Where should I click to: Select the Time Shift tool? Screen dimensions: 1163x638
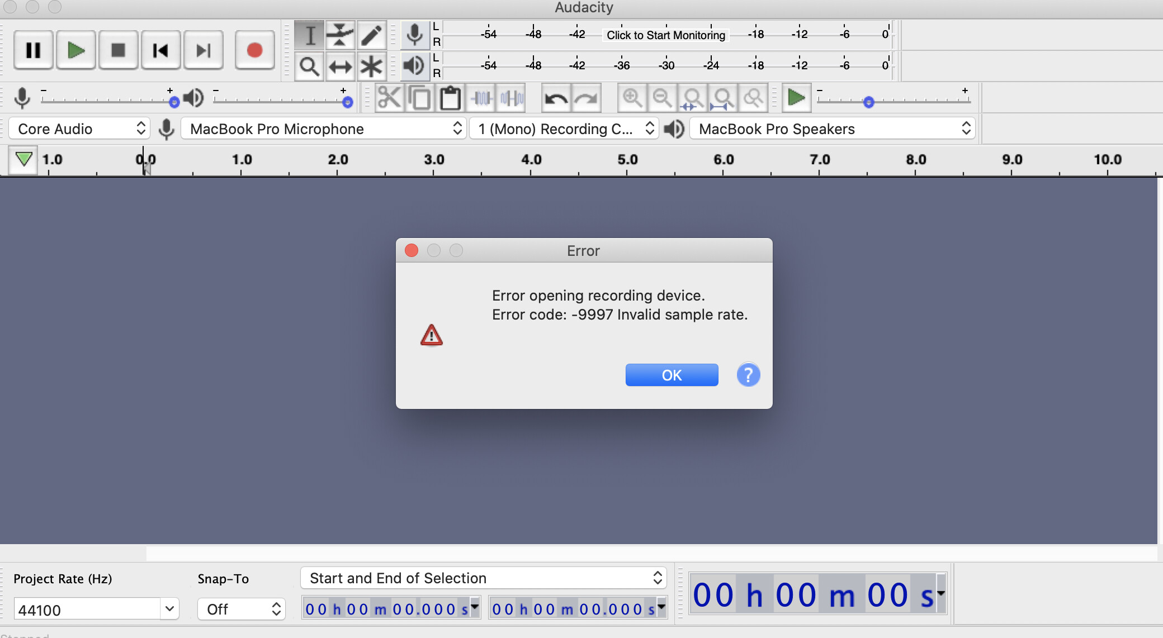(340, 66)
